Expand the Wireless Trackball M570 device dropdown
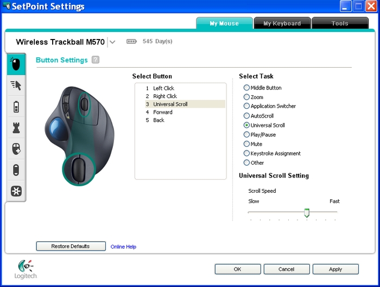This screenshot has width=380, height=287. (x=112, y=42)
